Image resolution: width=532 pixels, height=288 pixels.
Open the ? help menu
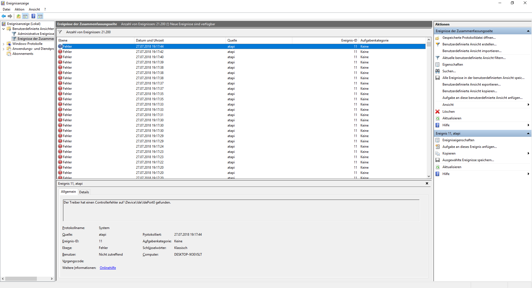(x=45, y=9)
